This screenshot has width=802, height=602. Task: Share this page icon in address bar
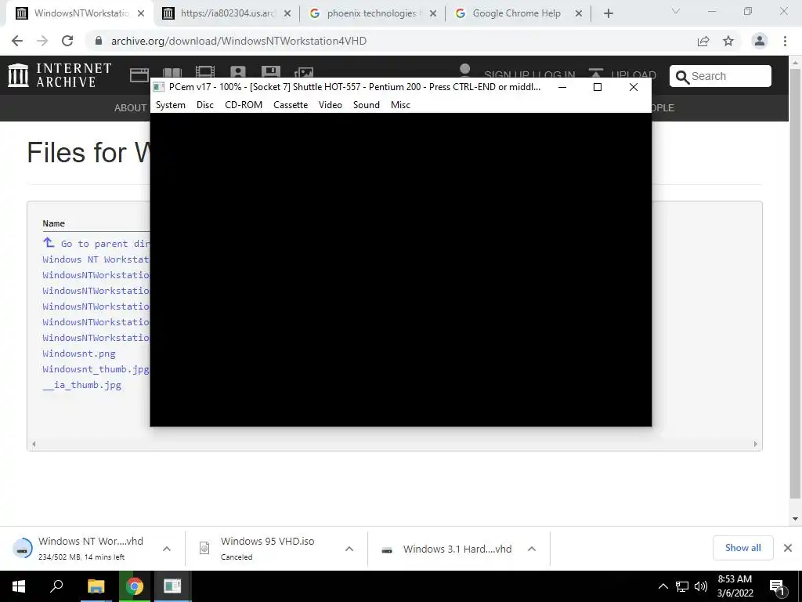(703, 41)
